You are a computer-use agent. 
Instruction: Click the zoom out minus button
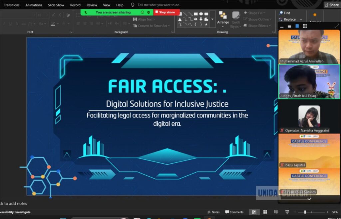click(295, 212)
